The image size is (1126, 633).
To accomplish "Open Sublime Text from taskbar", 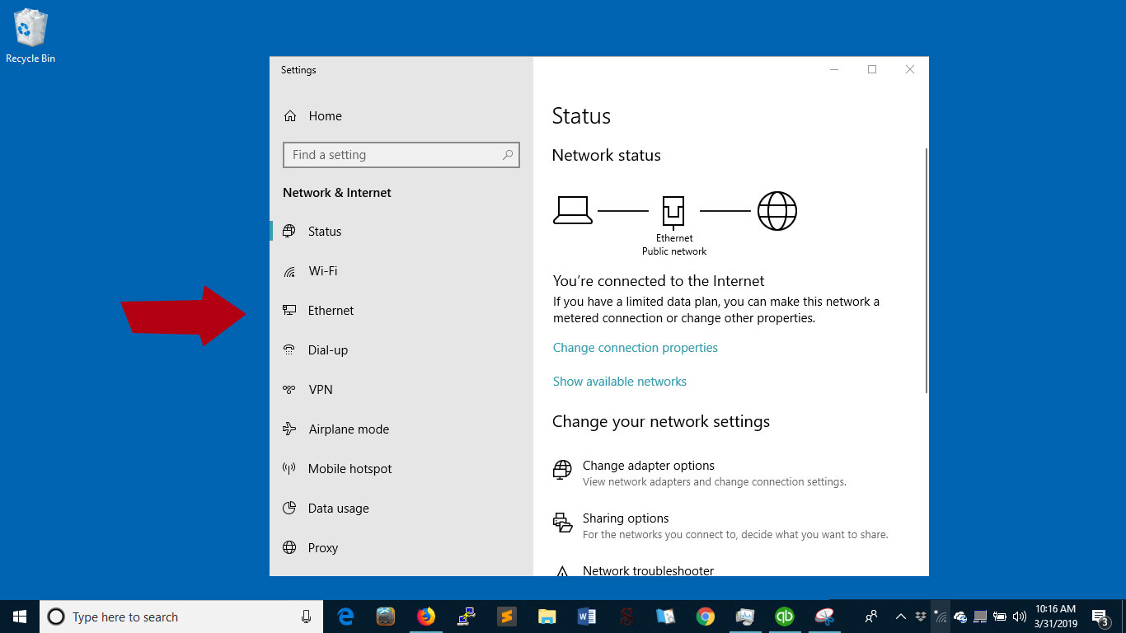I will 506,617.
